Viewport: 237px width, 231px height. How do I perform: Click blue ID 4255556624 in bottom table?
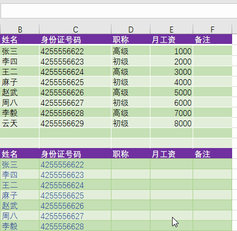click(75, 184)
